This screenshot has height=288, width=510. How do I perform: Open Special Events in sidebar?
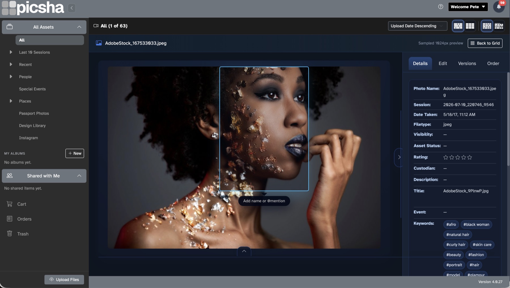(x=32, y=89)
